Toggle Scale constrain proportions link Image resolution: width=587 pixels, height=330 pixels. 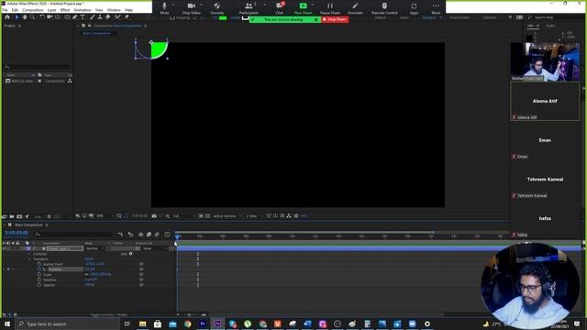click(86, 275)
